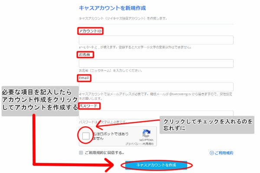Screen dimensions: 260x173
Task: Click the キャスアカウントを作成 button
Action: (x=156, y=165)
